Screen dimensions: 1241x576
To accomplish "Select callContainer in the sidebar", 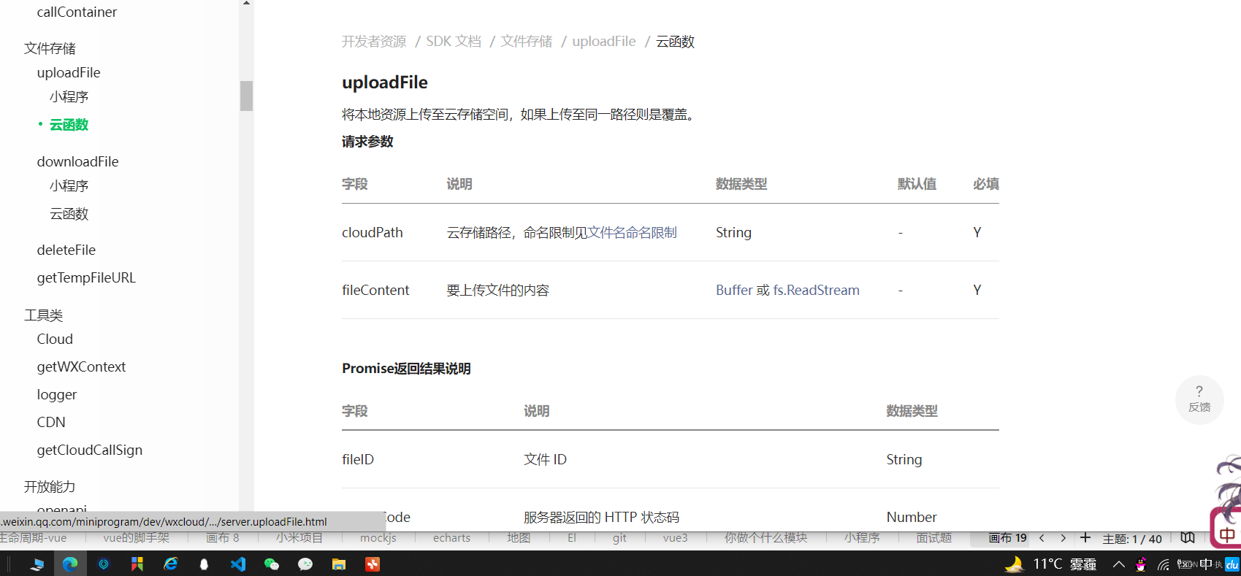I will 77,12.
